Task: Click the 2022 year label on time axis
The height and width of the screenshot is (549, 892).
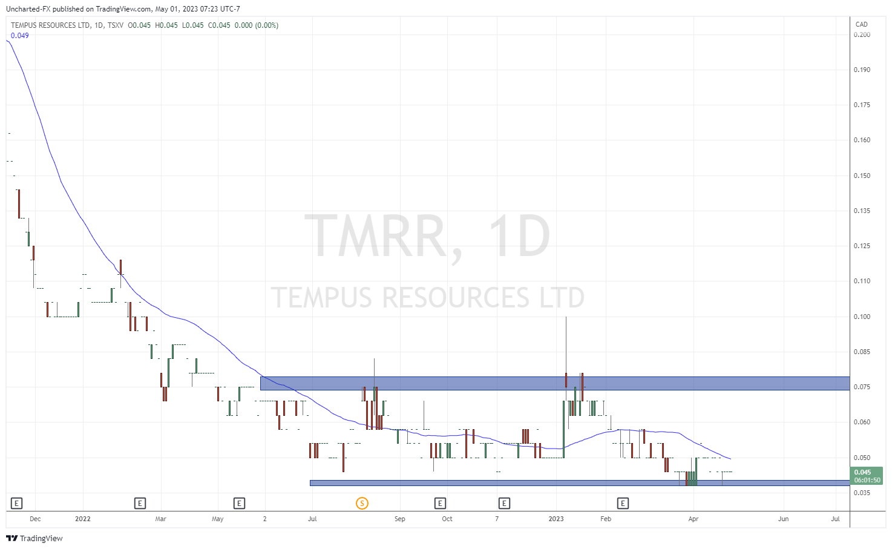Action: tap(83, 519)
